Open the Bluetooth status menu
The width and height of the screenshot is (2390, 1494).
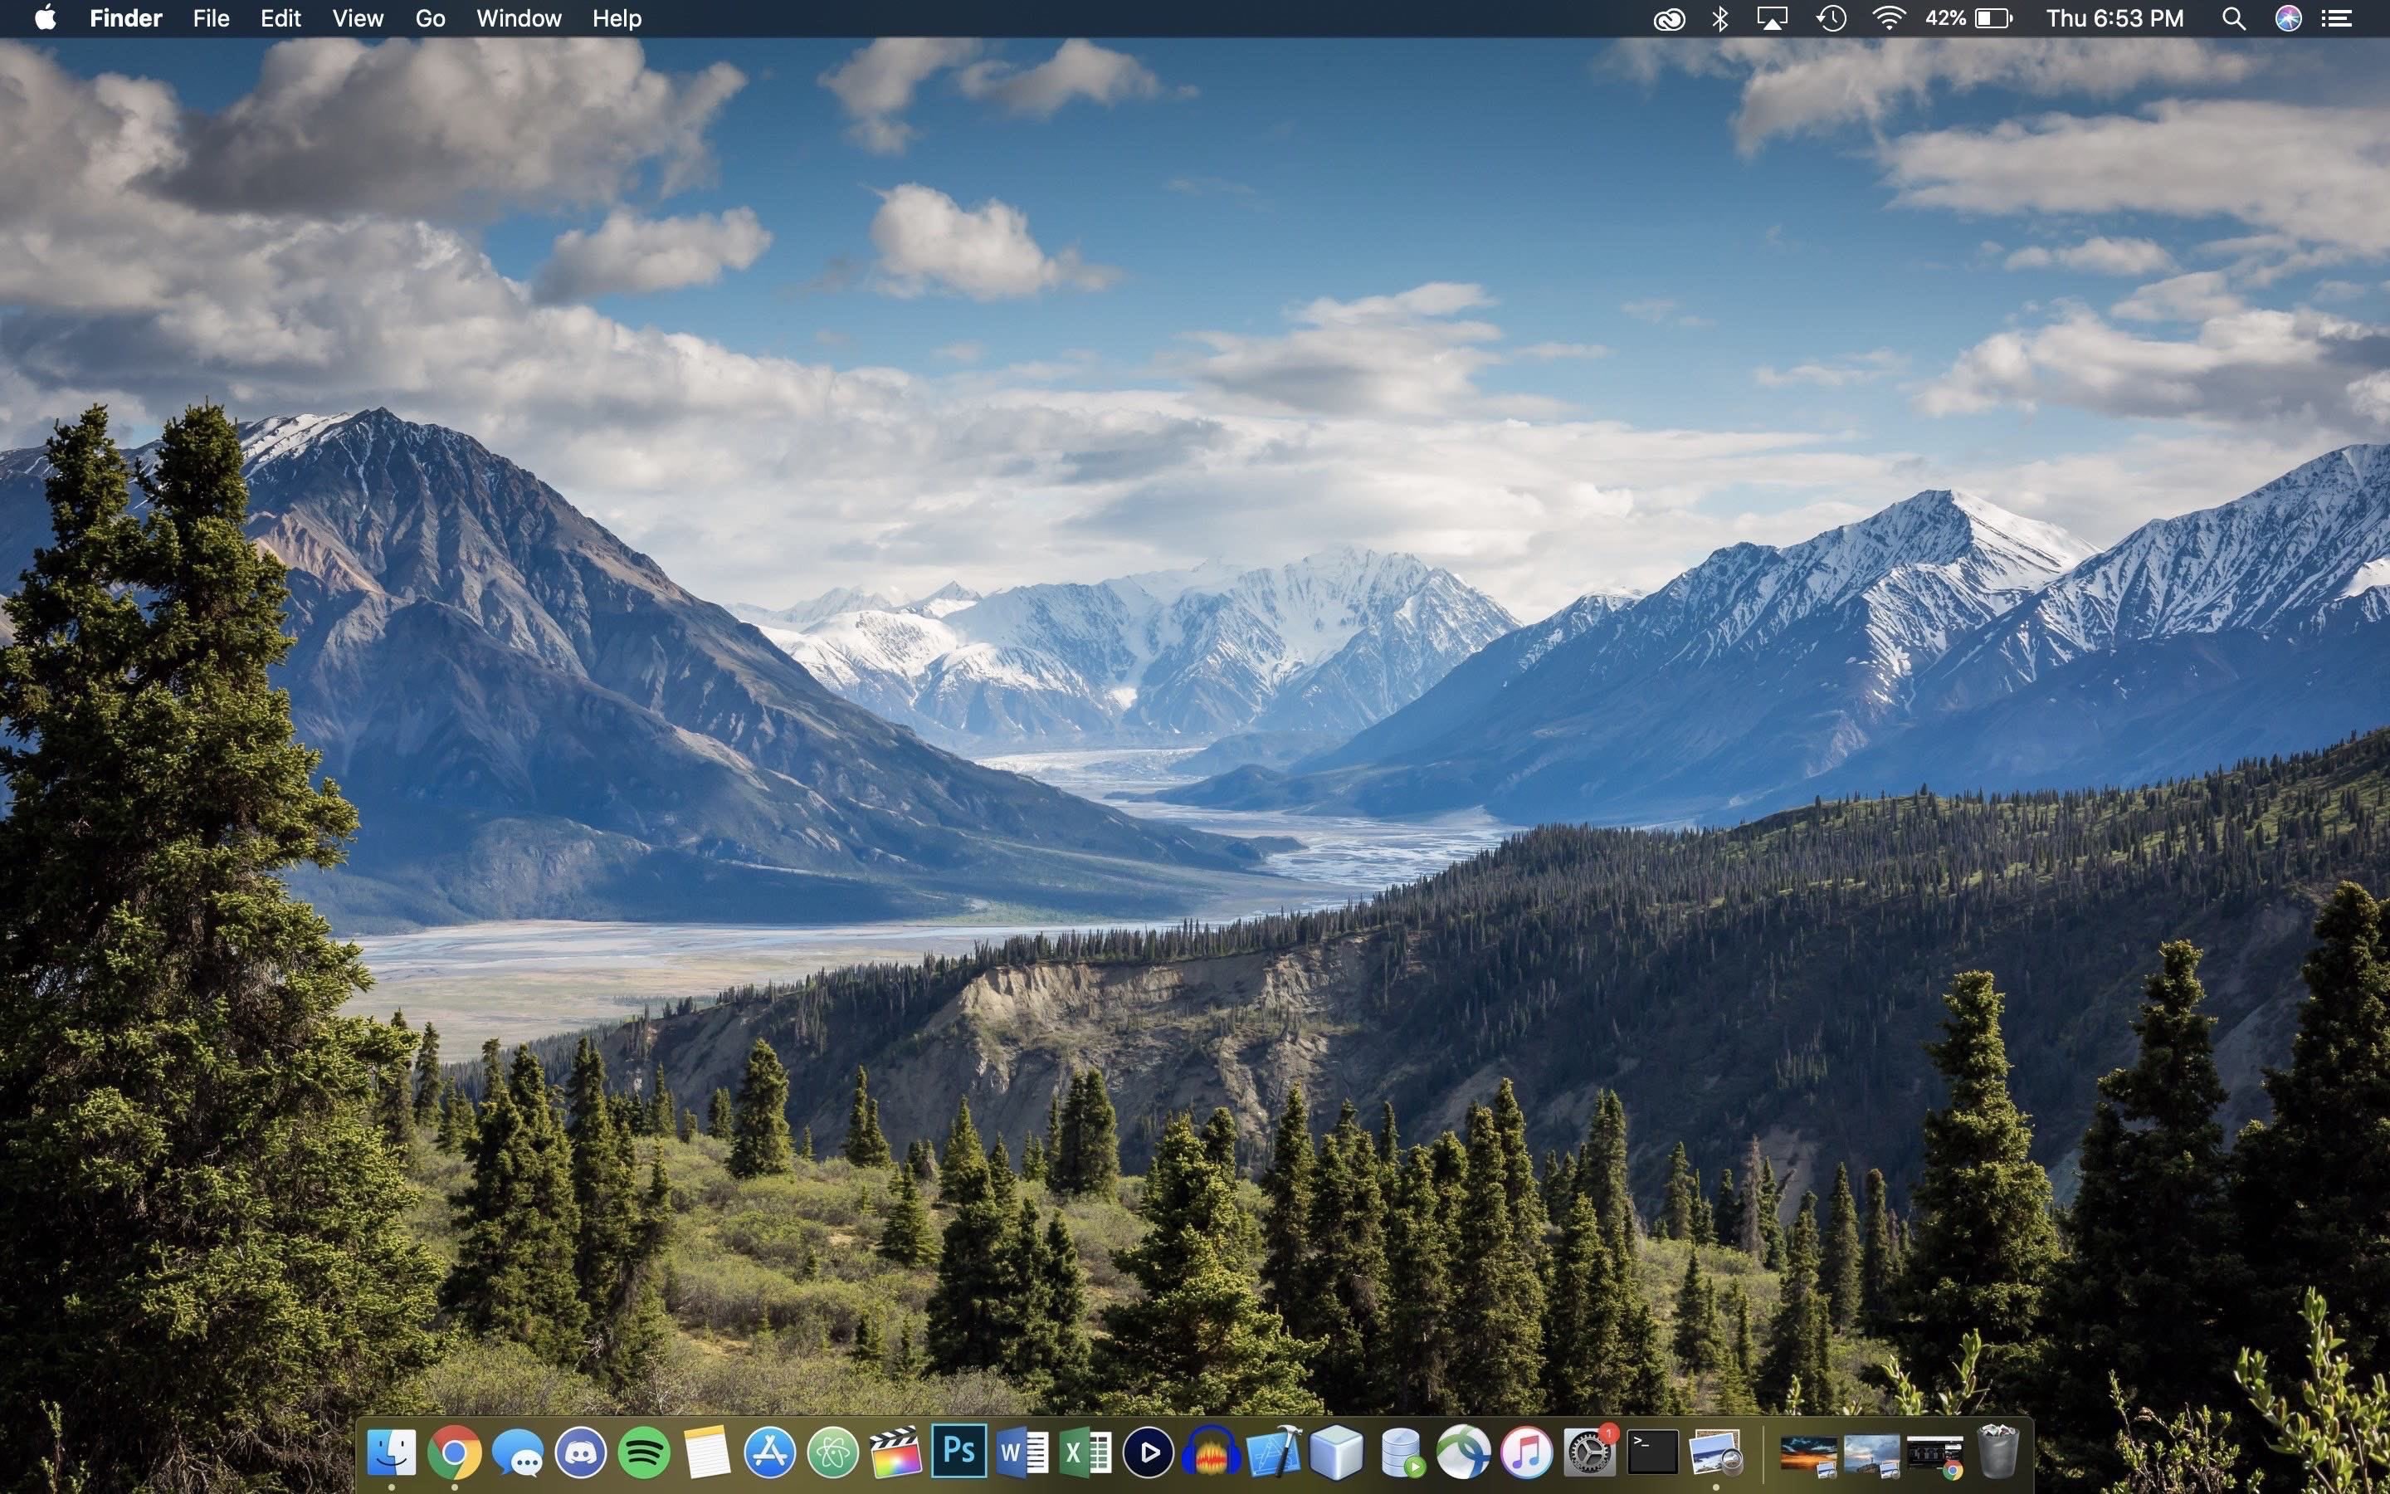coord(1719,17)
